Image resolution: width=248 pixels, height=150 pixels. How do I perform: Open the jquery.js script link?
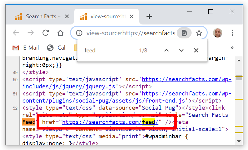(x=69, y=86)
